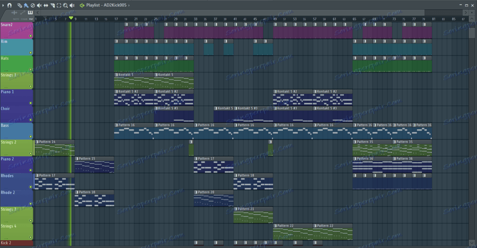
Task: Select the Rim track header
Action: tap(16, 47)
